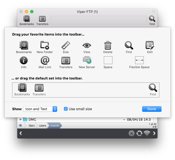Choose the Edit item in the palette
This screenshot has height=160, width=175.
150,47
